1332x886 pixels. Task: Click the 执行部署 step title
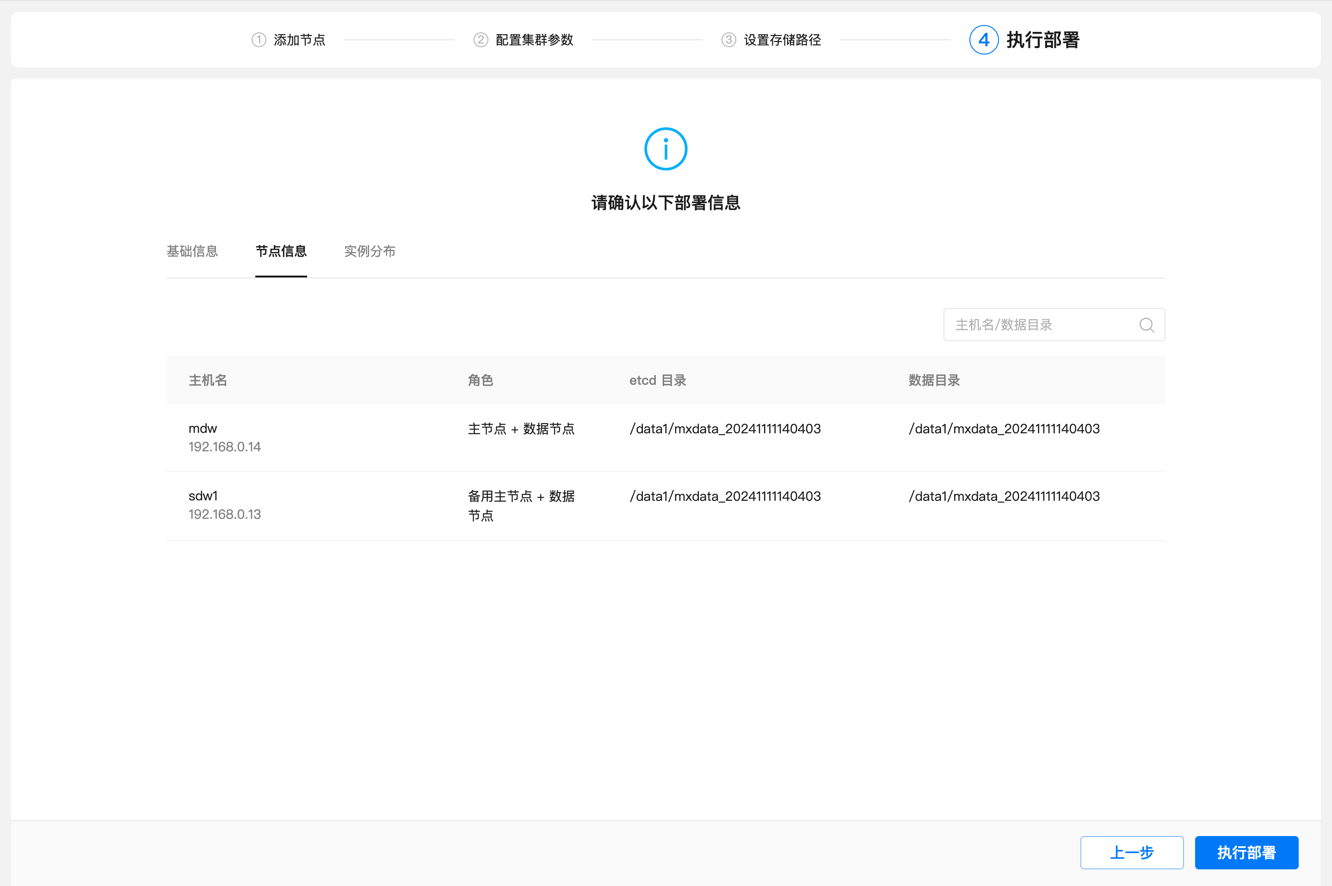1043,40
